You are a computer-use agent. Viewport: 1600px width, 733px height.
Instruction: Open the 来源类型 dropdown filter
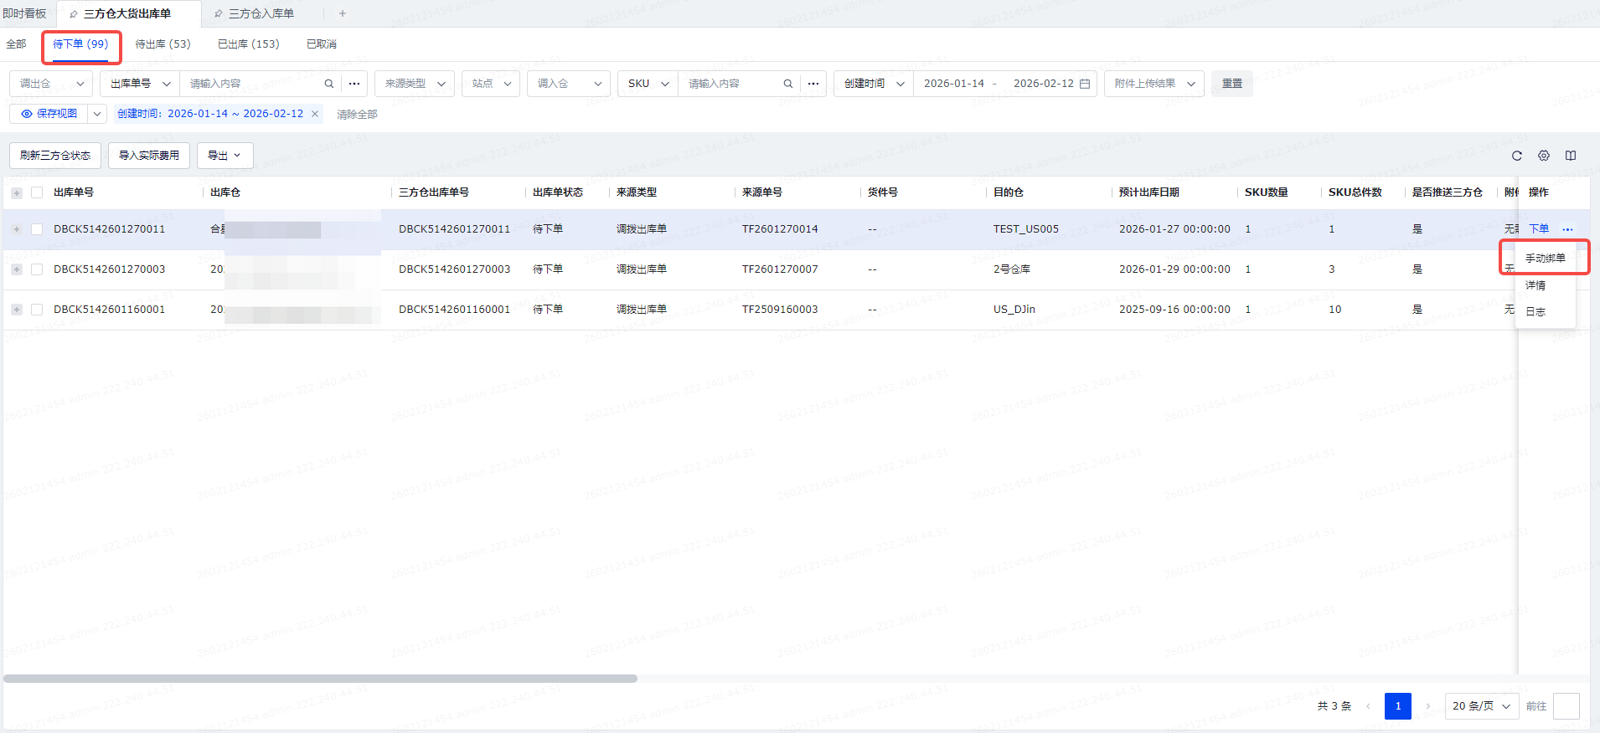coord(414,84)
